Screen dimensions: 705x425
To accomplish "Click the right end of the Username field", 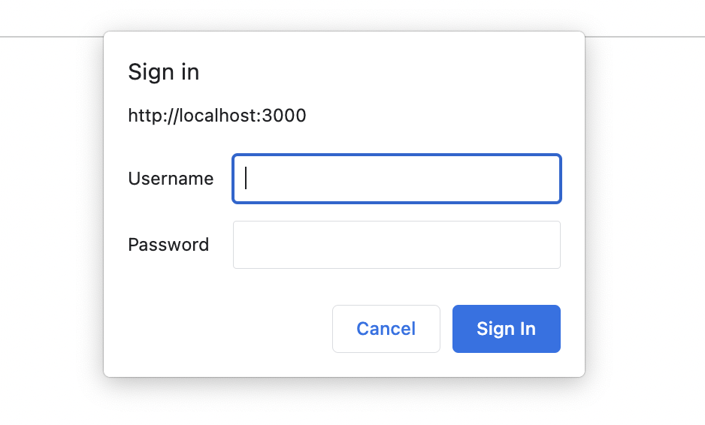I will pyautogui.click(x=545, y=179).
